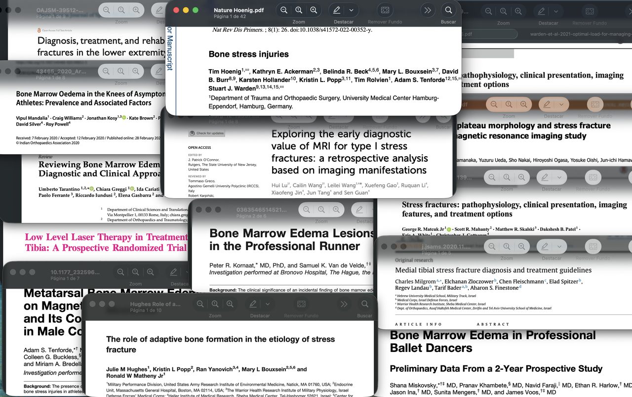
Task: Open highlight dropdown in Hughes Role window
Action: point(268,304)
